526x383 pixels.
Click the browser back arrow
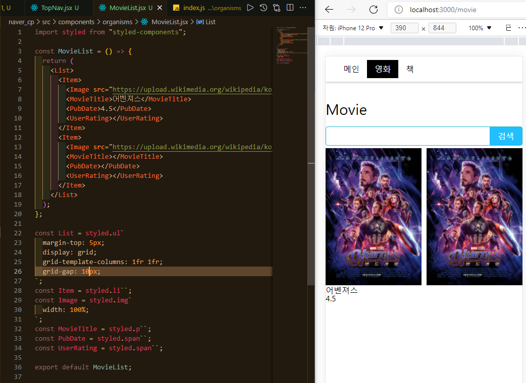click(x=329, y=10)
